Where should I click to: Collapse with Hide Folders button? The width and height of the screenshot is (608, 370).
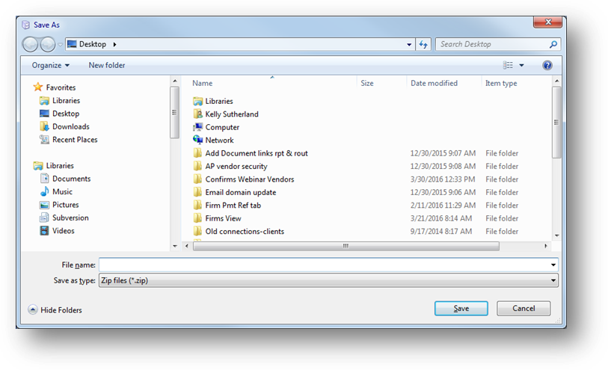(x=55, y=310)
